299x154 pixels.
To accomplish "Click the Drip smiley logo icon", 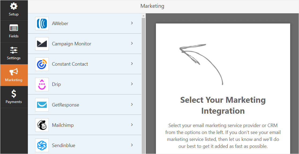I will coord(42,84).
